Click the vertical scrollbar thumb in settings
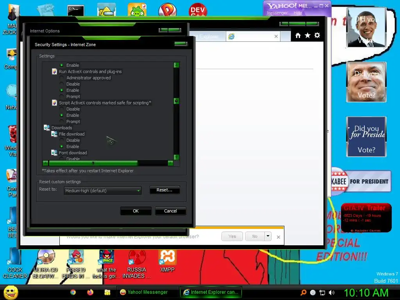 [x=176, y=101]
